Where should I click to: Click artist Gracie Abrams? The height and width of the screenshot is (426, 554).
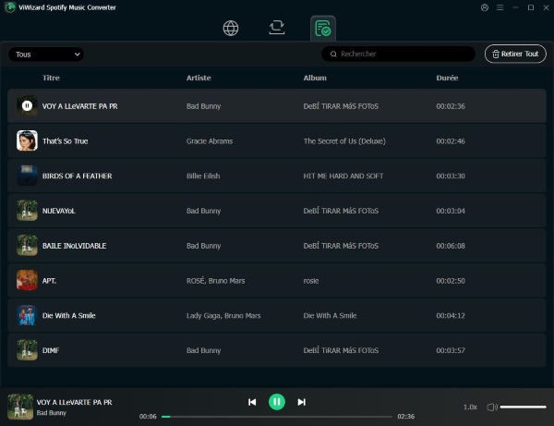coord(210,141)
